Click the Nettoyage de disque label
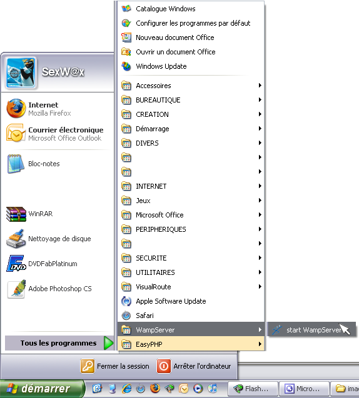Image resolution: width=359 pixels, height=398 pixels. tap(59, 239)
